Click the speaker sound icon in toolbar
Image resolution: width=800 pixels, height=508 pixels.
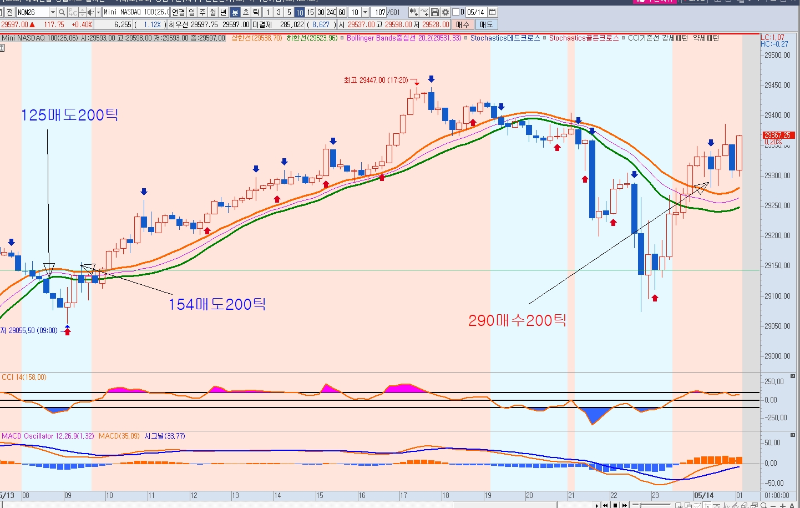click(x=90, y=12)
